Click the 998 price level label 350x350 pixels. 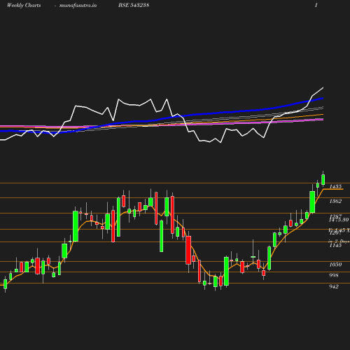point(334,275)
